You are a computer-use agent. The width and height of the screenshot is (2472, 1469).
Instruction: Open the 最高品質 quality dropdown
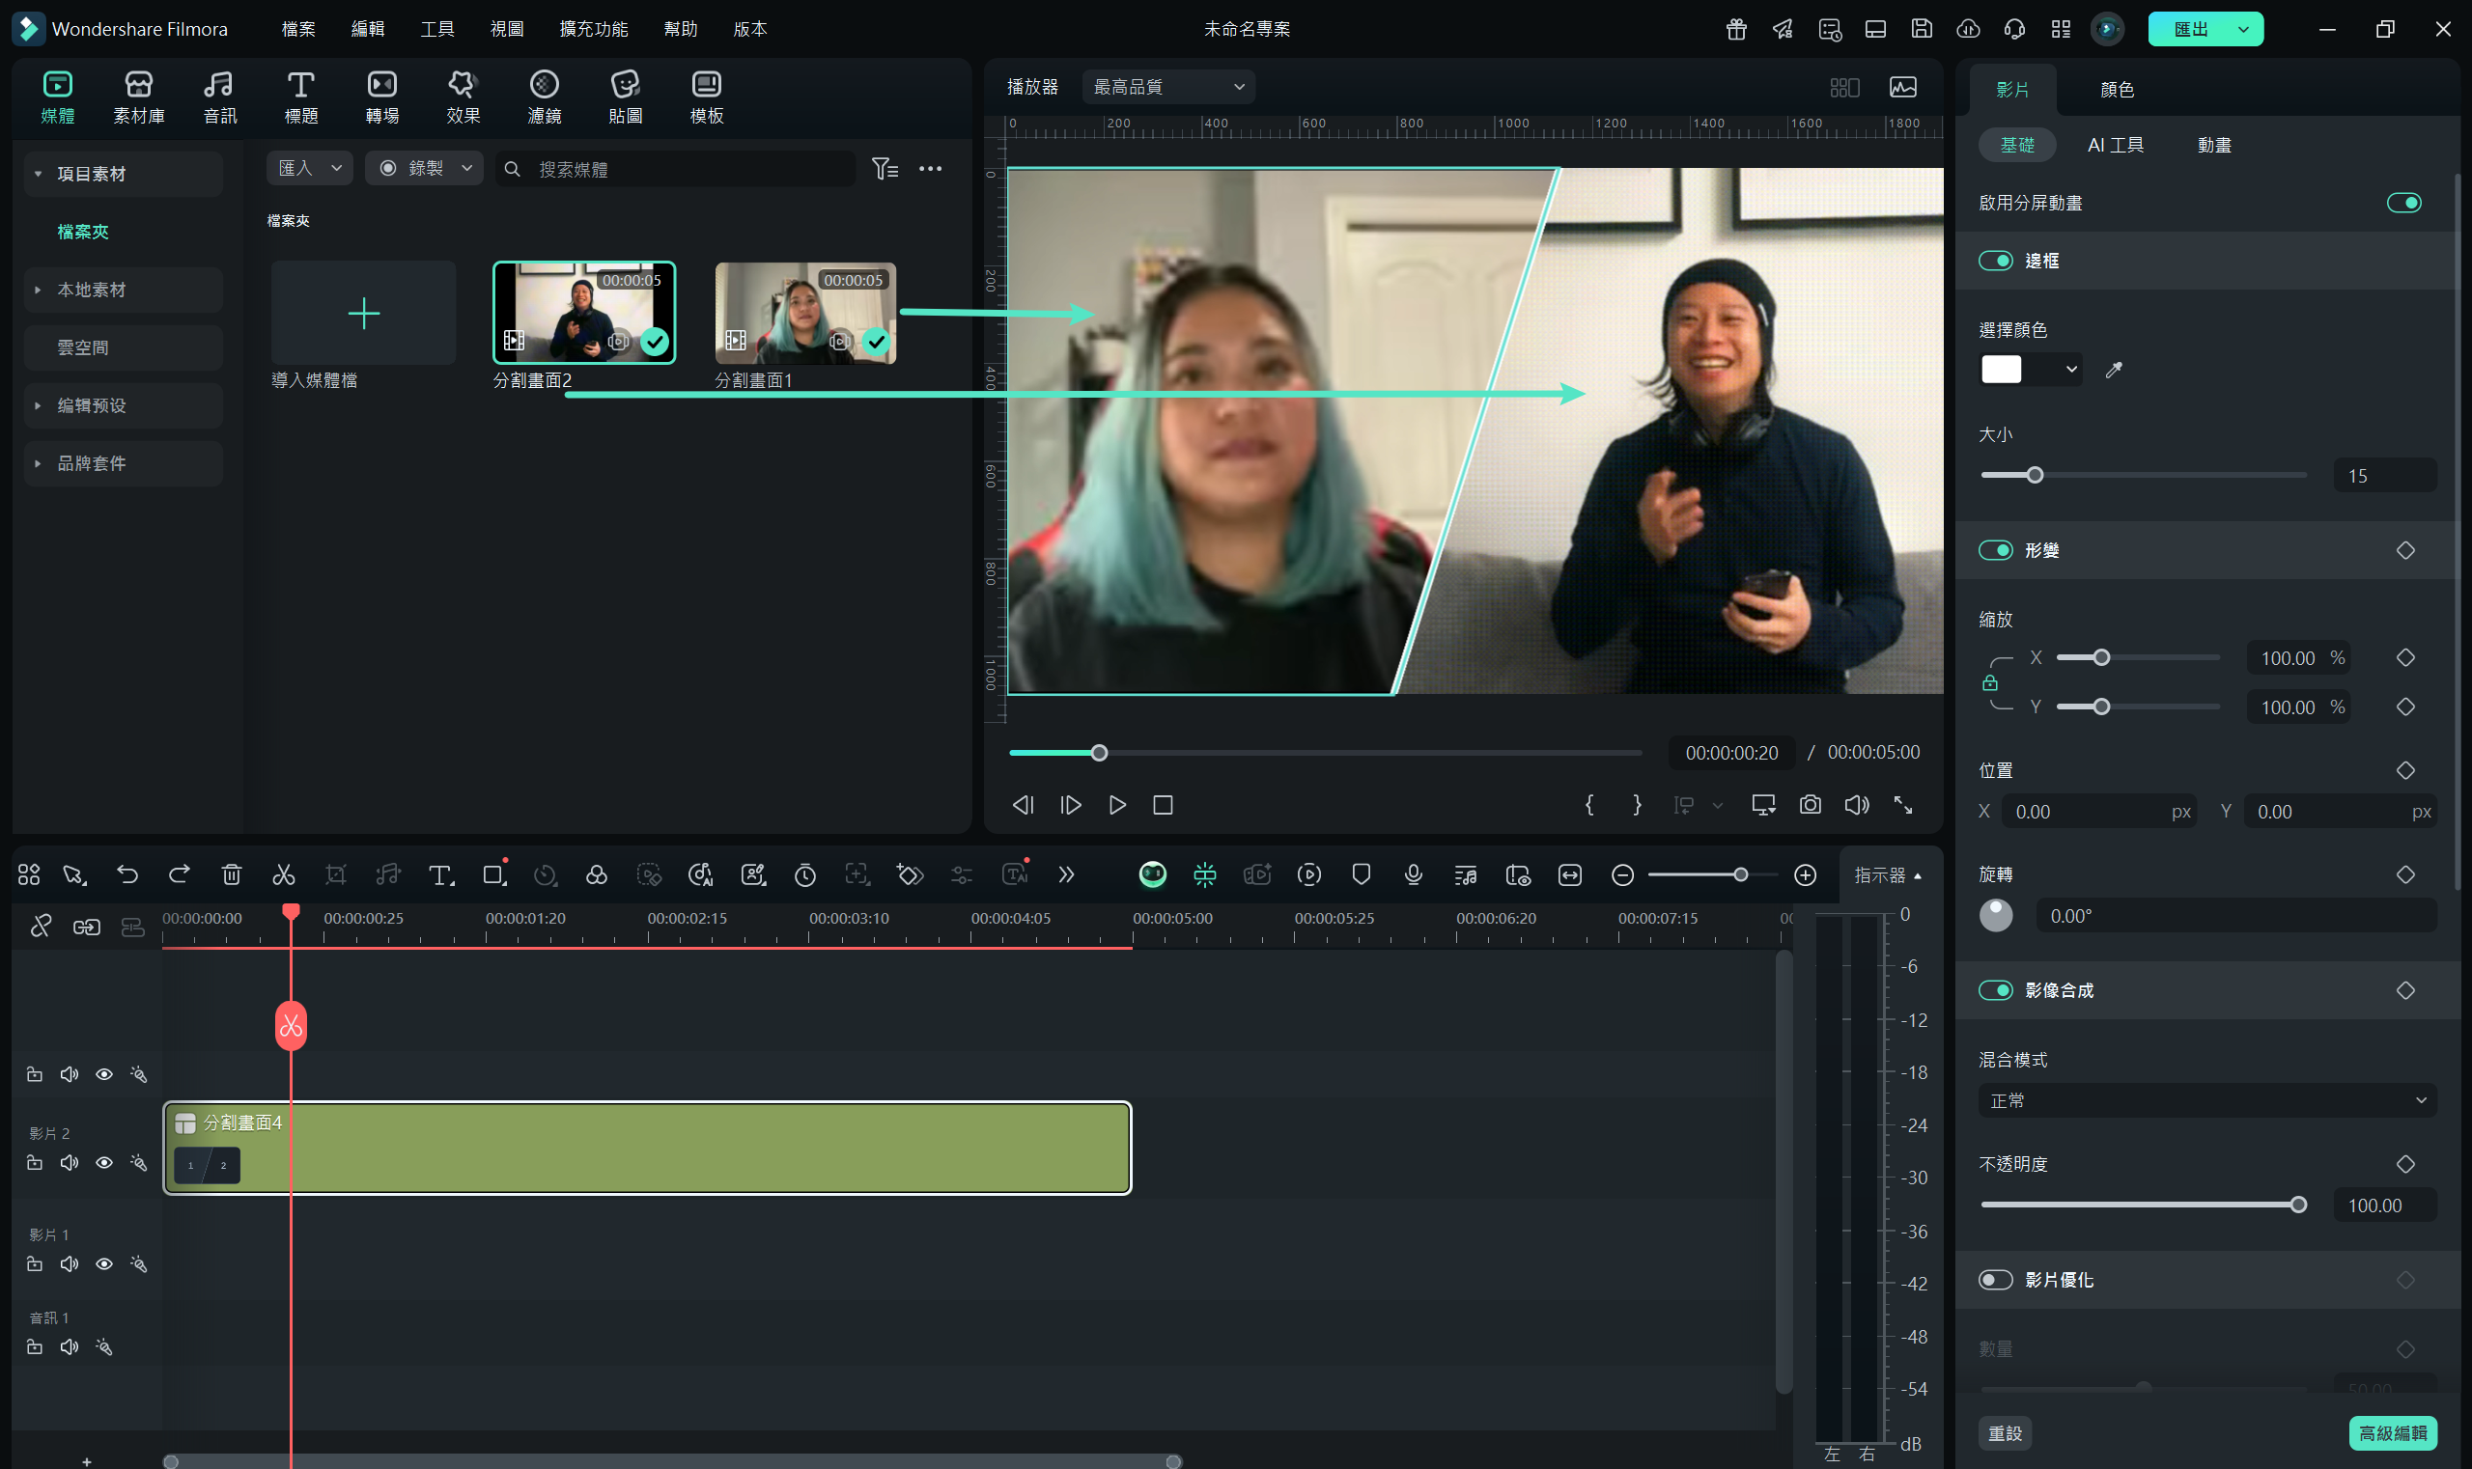[x=1168, y=87]
